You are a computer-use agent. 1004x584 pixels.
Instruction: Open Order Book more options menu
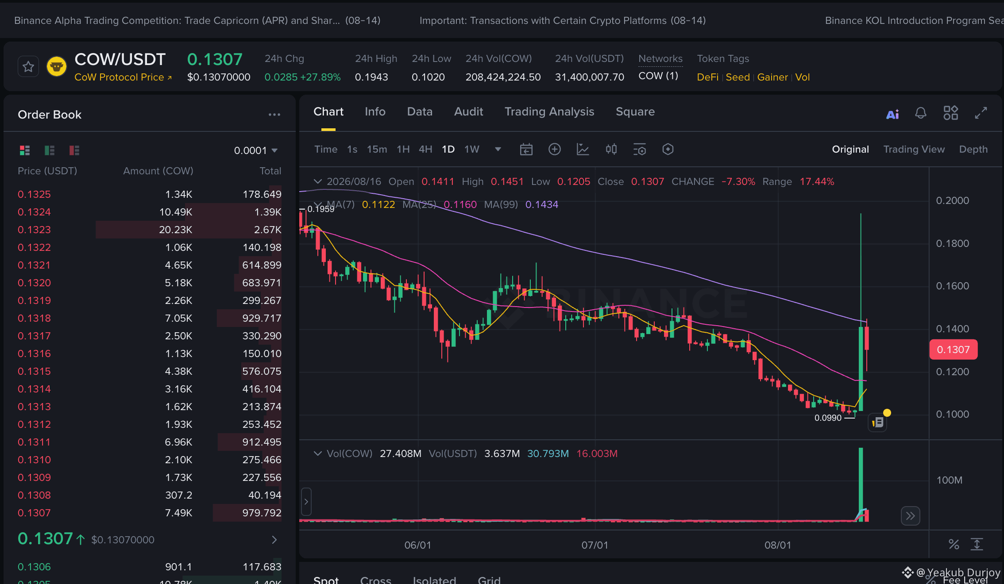click(274, 115)
